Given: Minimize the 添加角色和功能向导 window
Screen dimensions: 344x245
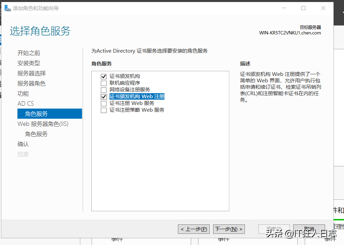Looking at the screenshot, I should click(x=284, y=8).
